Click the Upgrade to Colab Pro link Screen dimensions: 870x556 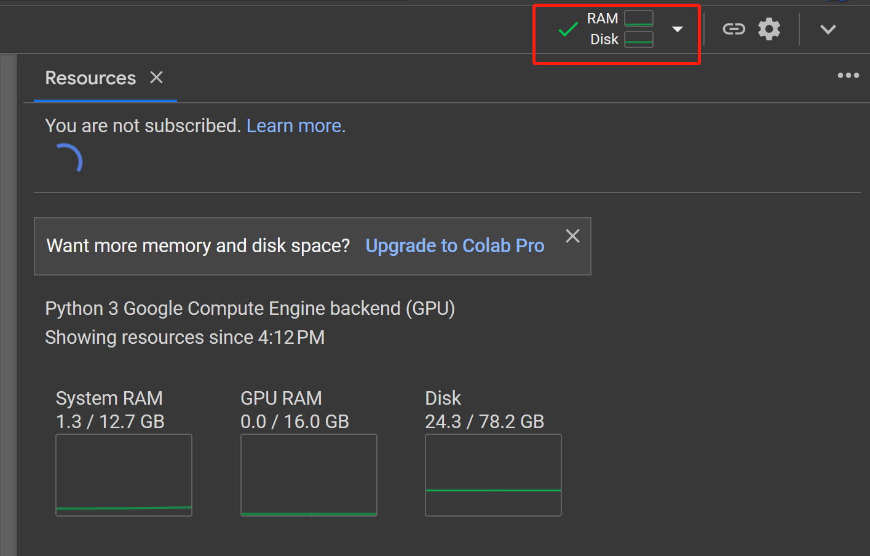(x=454, y=246)
